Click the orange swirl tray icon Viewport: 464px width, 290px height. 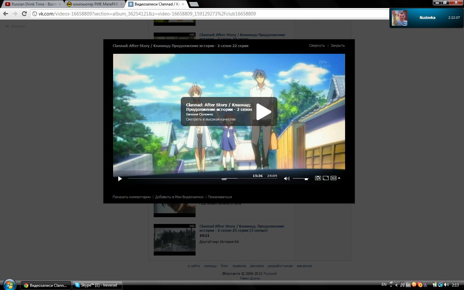[x=414, y=285]
